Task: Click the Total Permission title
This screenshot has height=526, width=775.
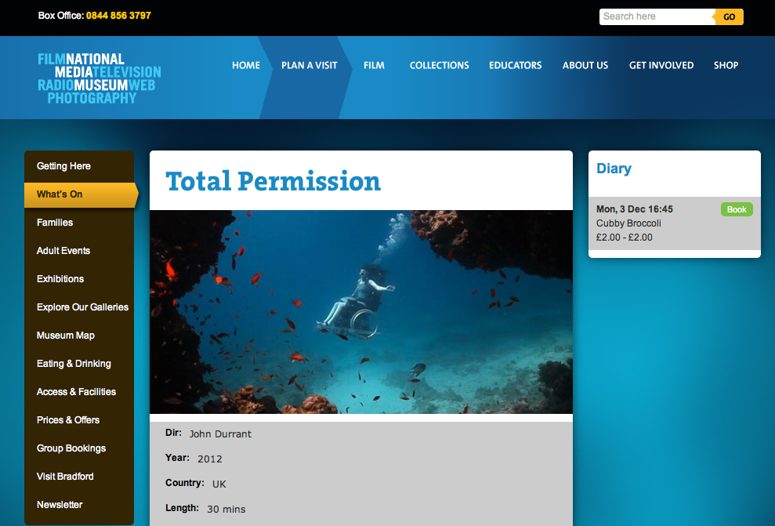Action: 273,181
